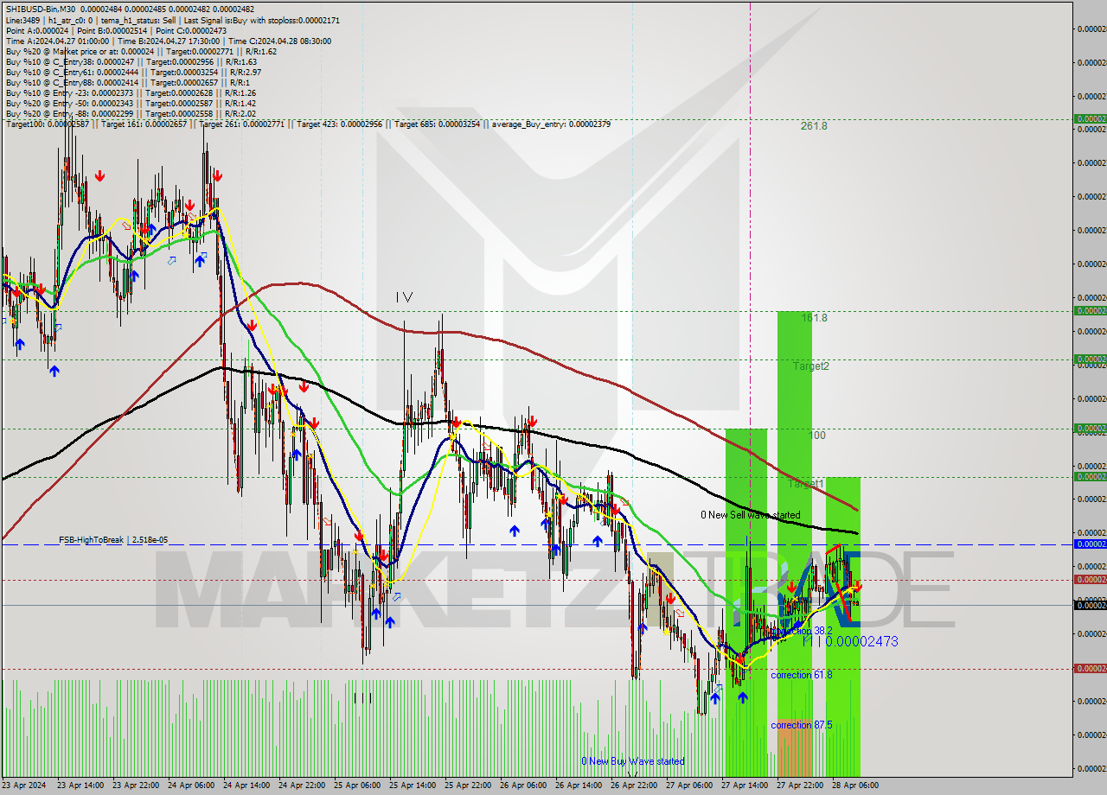Click the FSB-HighToBreak 2.518e-05 label
Image resolution: width=1107 pixels, height=795 pixels.
pyautogui.click(x=113, y=540)
